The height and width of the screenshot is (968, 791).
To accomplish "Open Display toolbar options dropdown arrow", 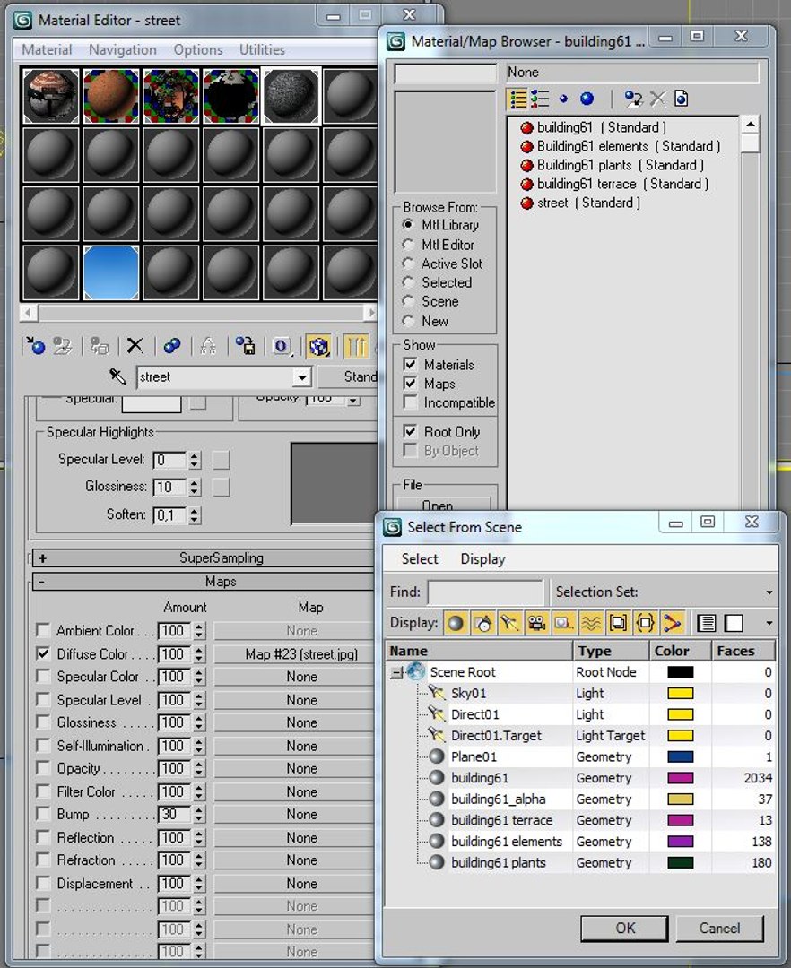I will click(769, 624).
